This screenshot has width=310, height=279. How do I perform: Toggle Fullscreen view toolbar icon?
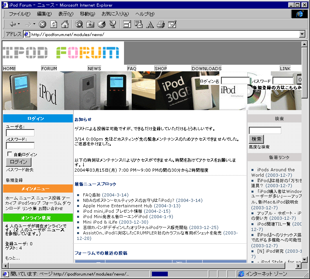pyautogui.click(x=127, y=24)
